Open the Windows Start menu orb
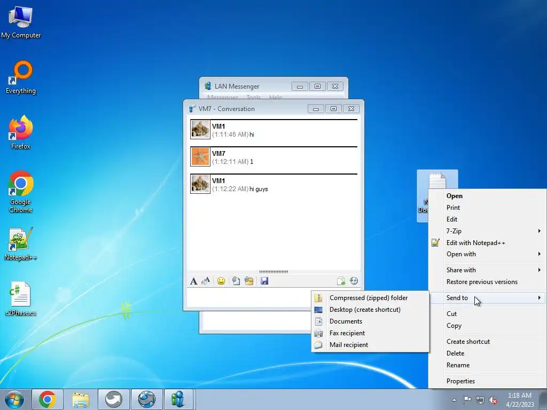The width and height of the screenshot is (547, 410). tap(14, 399)
